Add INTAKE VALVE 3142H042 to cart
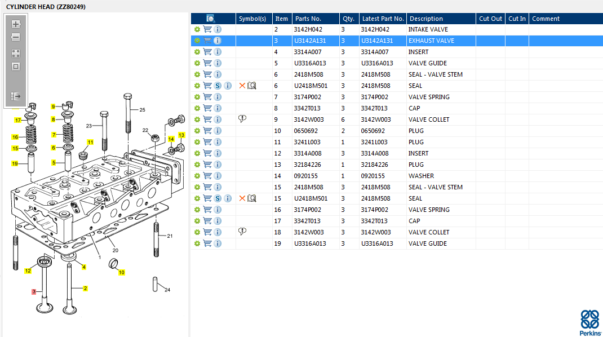The image size is (603, 337). click(207, 29)
